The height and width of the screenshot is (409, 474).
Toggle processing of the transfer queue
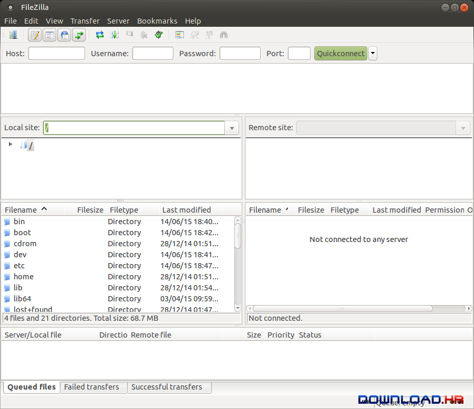[x=115, y=35]
